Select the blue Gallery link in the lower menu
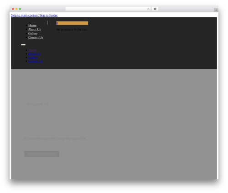The width and height of the screenshot is (228, 193). tap(33, 57)
